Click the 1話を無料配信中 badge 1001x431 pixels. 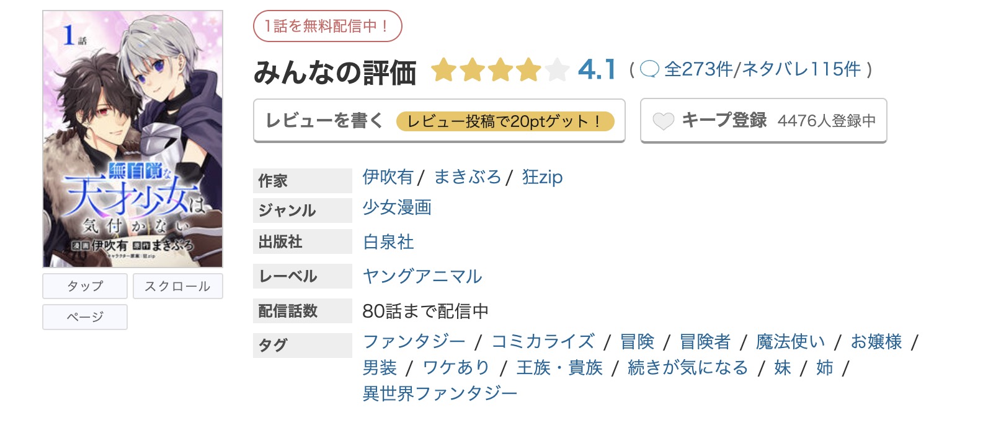coord(327,27)
